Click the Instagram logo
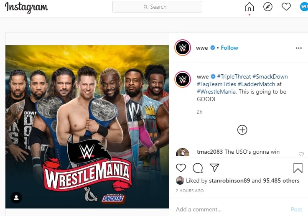Viewport: 308px width, 216px height. tap(26, 7)
